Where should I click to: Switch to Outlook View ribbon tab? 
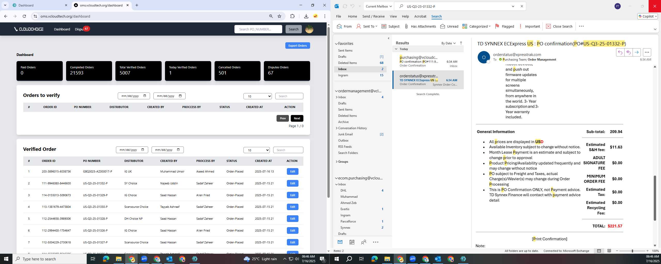pos(393,16)
